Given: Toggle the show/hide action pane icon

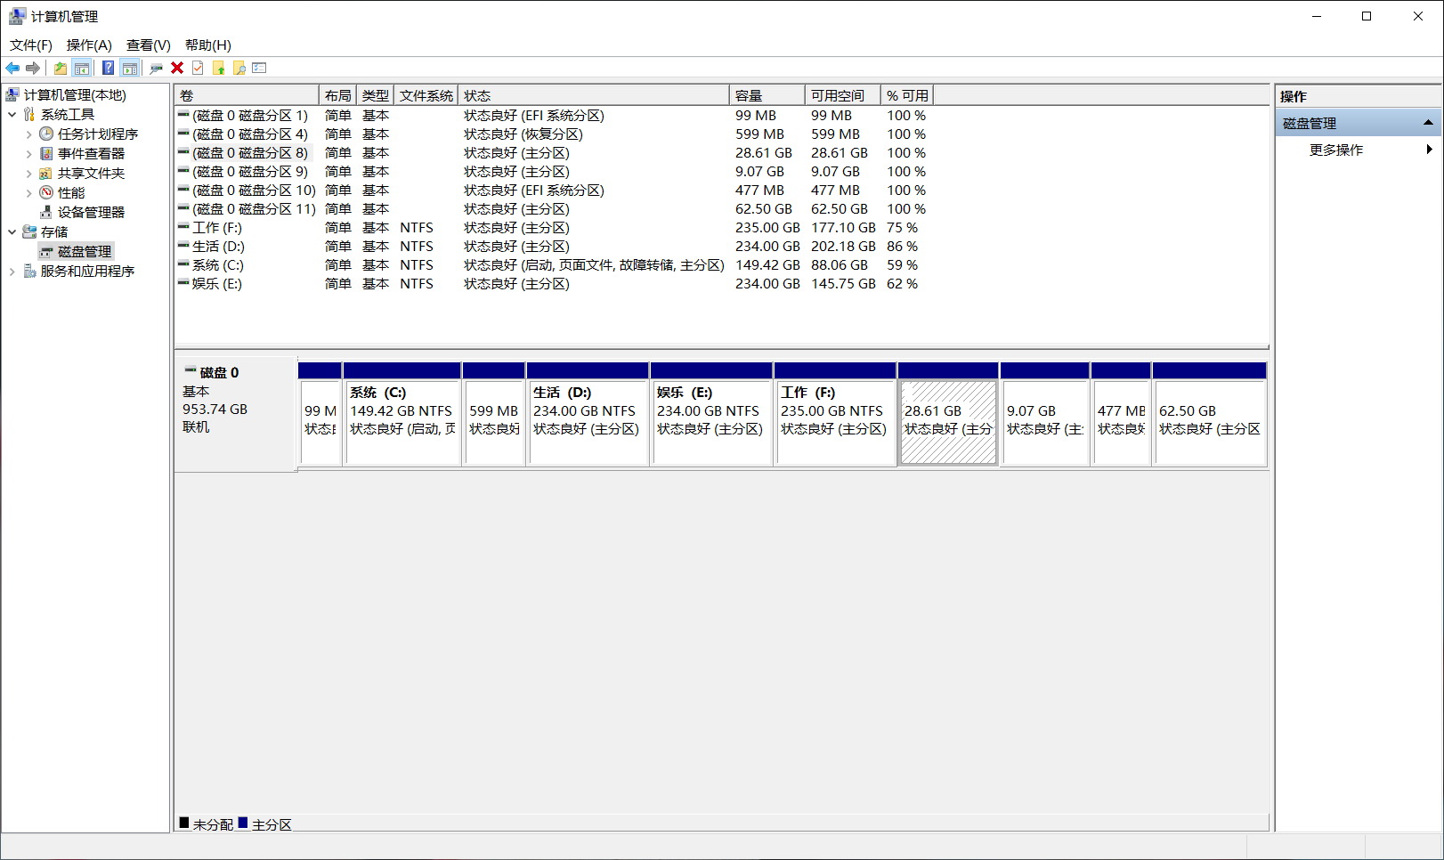Looking at the screenshot, I should pos(130,68).
